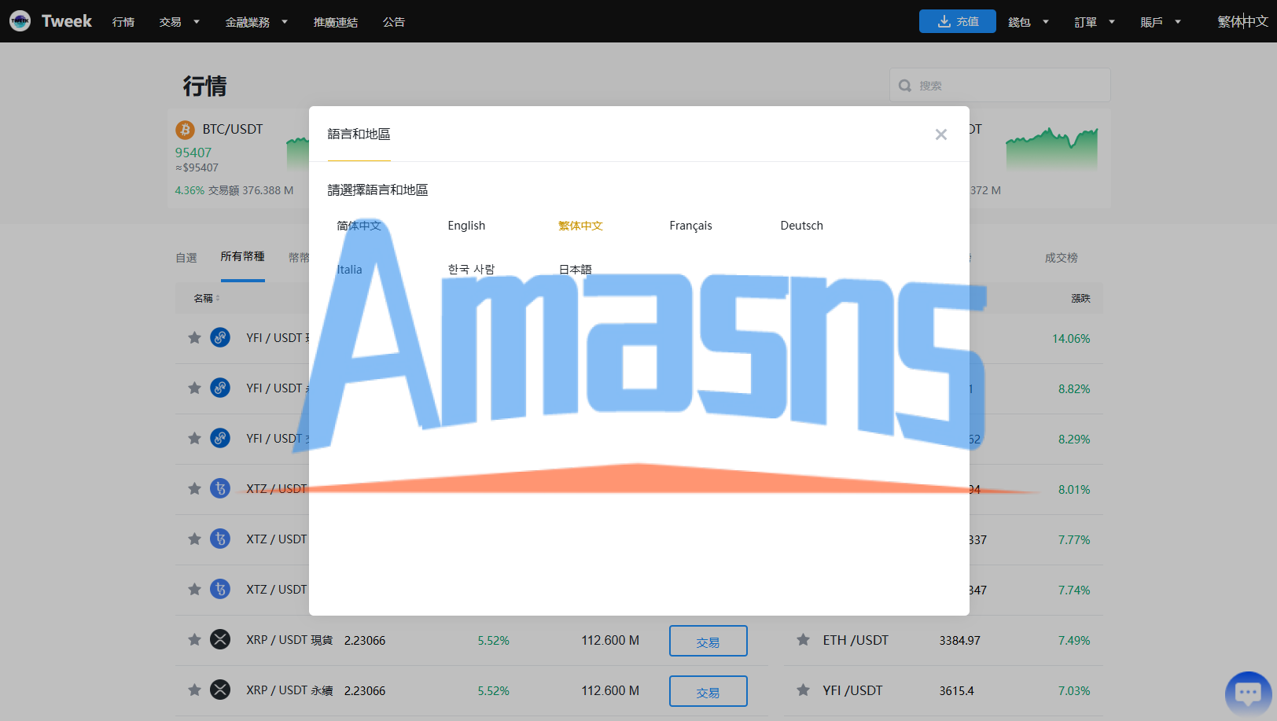This screenshot has width=1277, height=721.
Task: Switch to the 自選 tab
Action: [x=186, y=258]
